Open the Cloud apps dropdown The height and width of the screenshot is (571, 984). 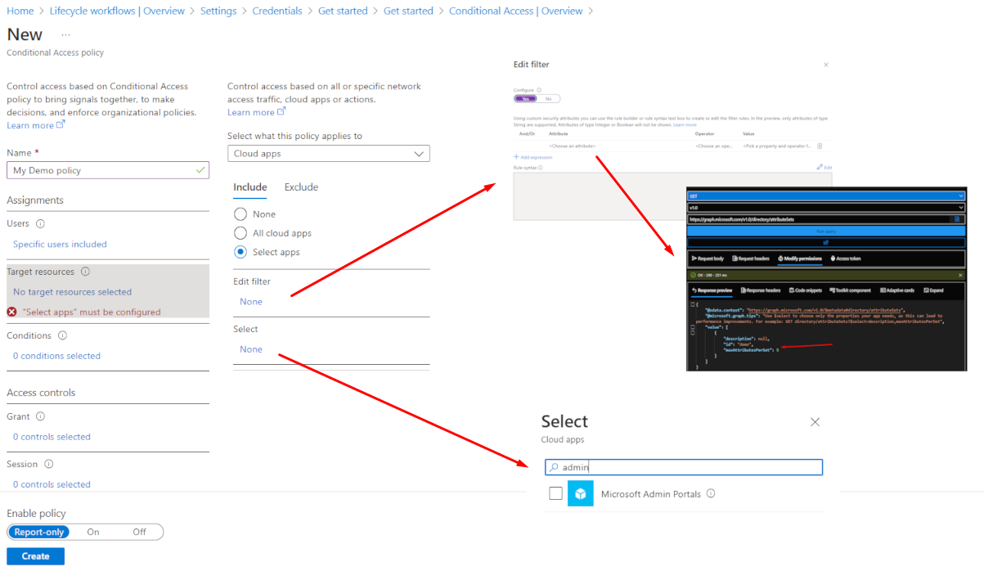tap(328, 154)
